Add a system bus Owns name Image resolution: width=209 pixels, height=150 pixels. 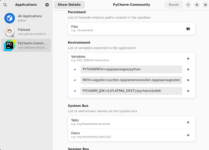(x=188, y=135)
